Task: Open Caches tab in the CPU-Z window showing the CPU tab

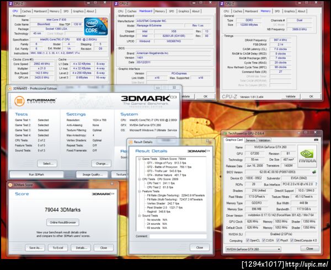Action: [x=26, y=11]
